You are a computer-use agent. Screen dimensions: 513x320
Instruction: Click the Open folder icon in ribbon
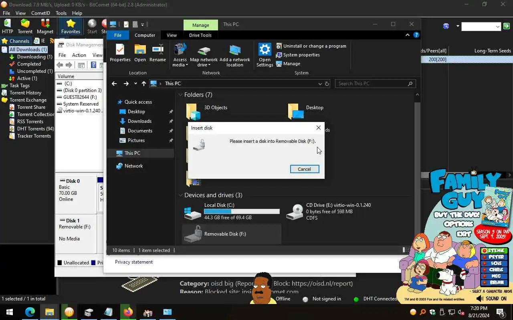pos(140,53)
